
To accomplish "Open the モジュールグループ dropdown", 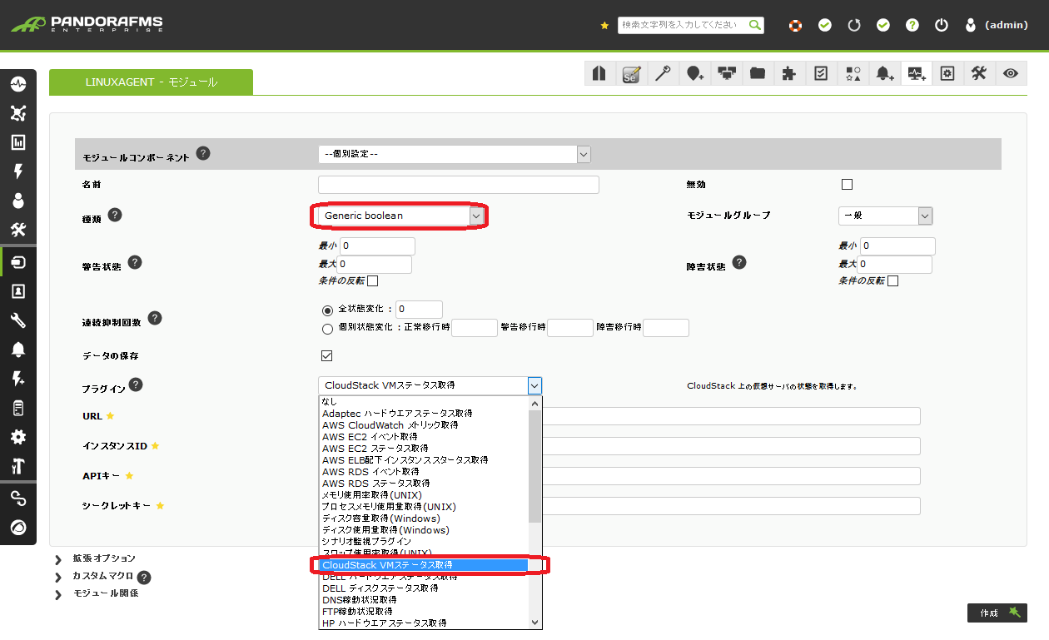I will pos(885,216).
